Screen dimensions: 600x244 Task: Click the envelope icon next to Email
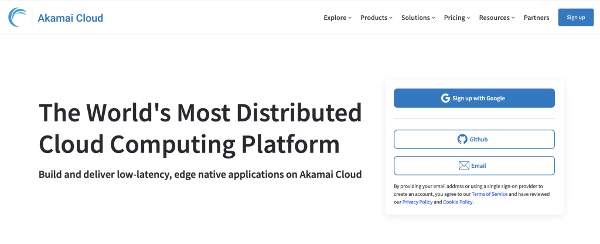464,165
